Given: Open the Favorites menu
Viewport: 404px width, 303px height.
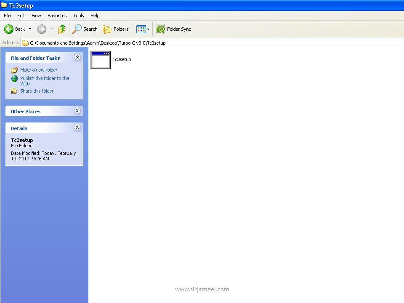Looking at the screenshot, I should coord(57,16).
